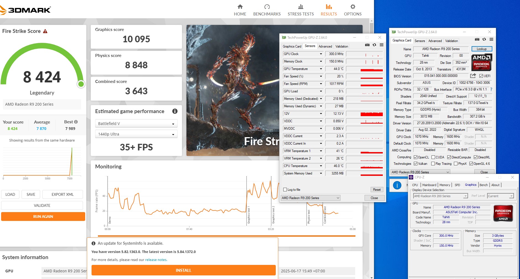Viewport: 520px width, 279px height.
Task: Click the orange RUN AGAIN button
Action: click(43, 217)
